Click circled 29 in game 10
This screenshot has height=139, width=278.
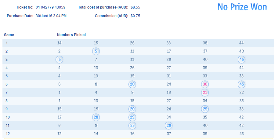pyautogui.click(x=132, y=117)
